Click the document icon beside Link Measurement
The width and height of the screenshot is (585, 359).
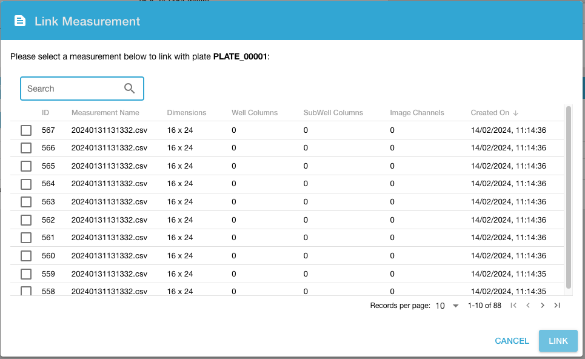(20, 21)
